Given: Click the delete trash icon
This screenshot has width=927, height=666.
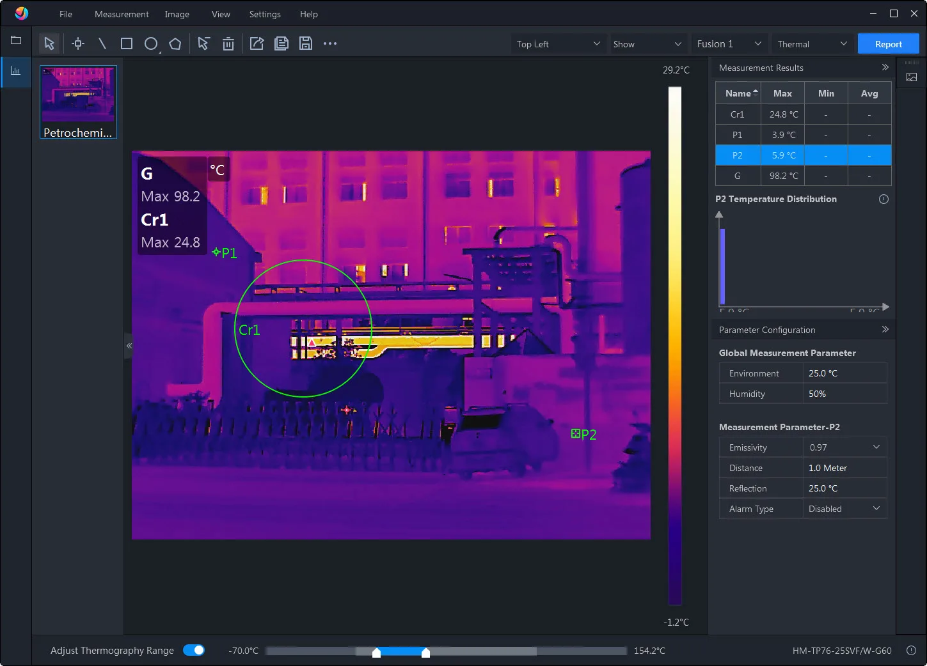Looking at the screenshot, I should tap(228, 43).
